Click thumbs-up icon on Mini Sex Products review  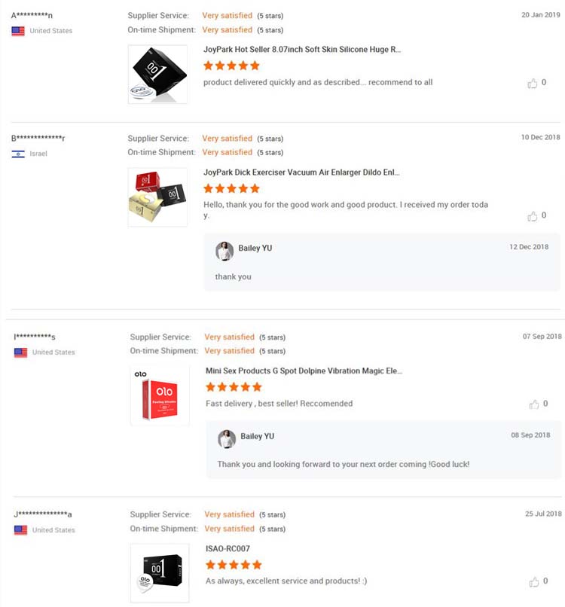pyautogui.click(x=535, y=404)
